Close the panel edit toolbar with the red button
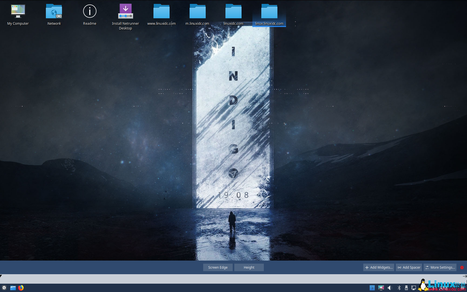This screenshot has height=292, width=467. 462,268
